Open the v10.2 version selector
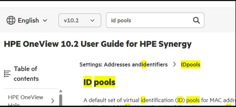The width and height of the screenshot is (236, 107). click(x=80, y=20)
